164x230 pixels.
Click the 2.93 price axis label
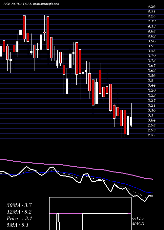coord(152,130)
